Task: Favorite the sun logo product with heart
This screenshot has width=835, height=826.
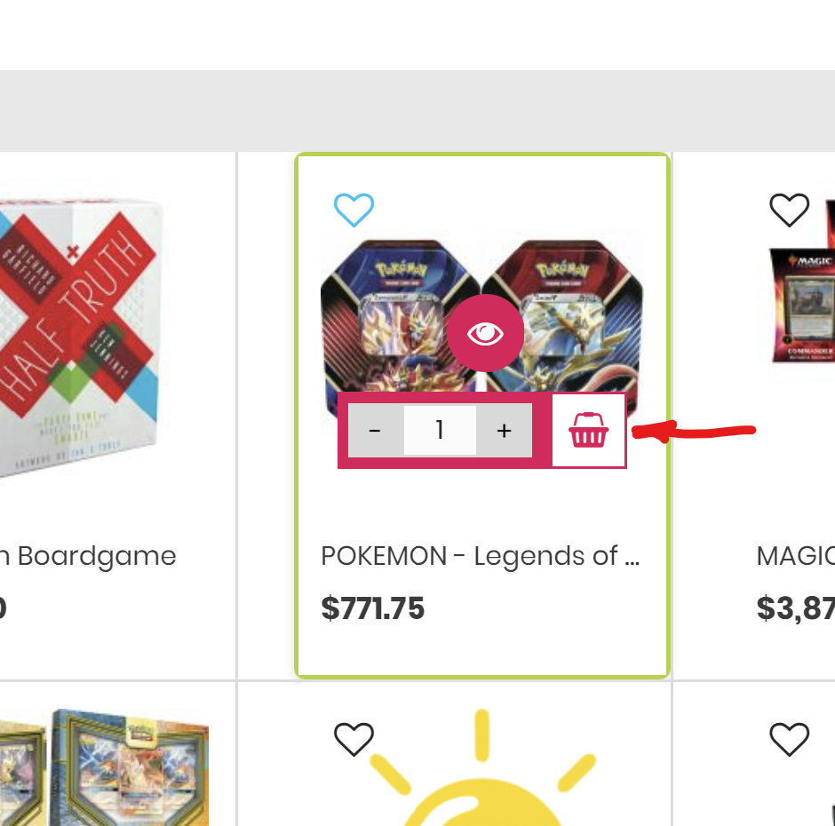Action: click(354, 739)
